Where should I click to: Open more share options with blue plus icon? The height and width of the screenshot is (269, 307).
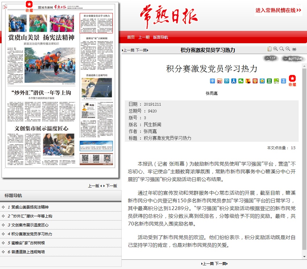[x=212, y=81]
